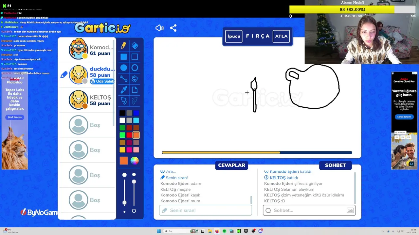Focus the Senin sıran answer field
Viewport: 419px width, 235px height.
click(x=206, y=210)
